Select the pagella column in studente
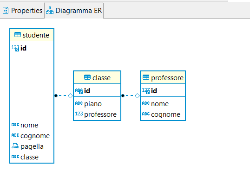The image size is (250, 190). point(32,146)
